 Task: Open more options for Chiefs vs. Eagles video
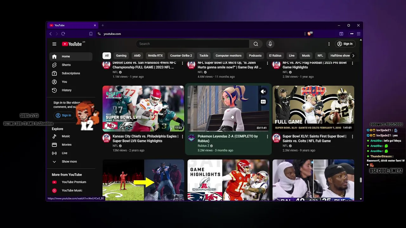pos(182,137)
